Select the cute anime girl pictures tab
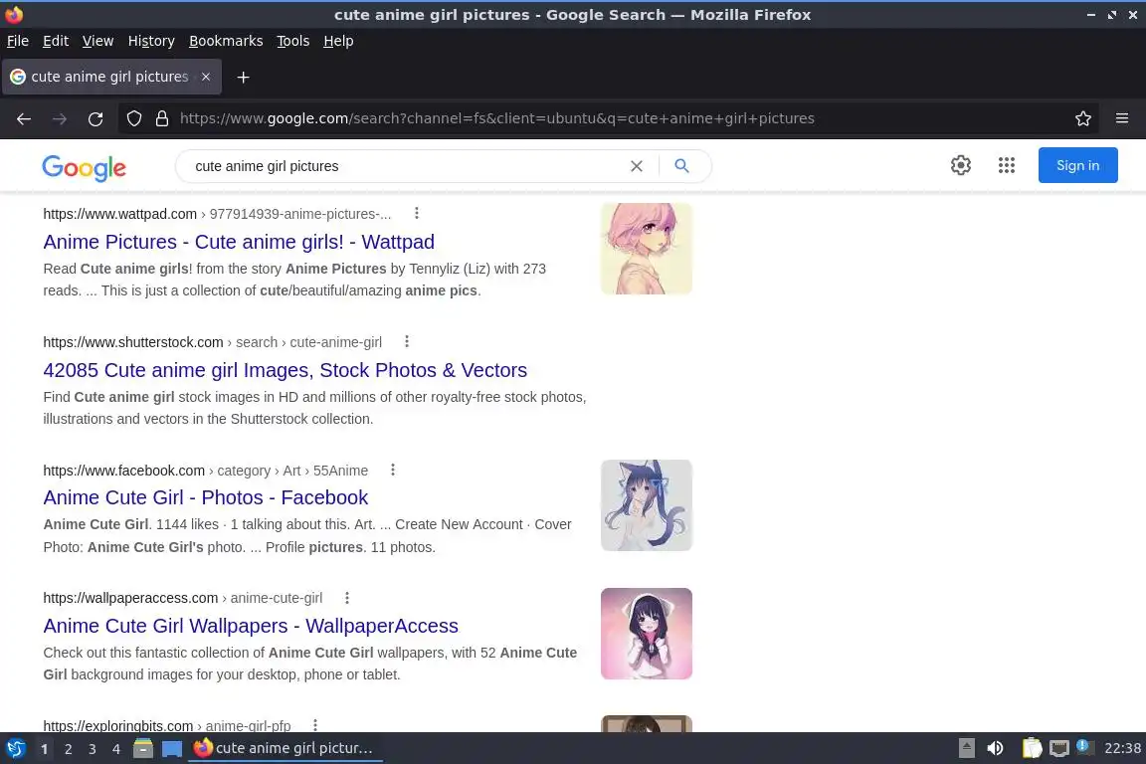 tap(111, 77)
